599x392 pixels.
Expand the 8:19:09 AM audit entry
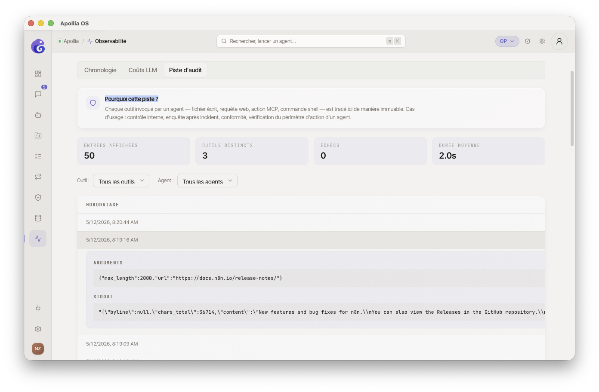pos(311,344)
